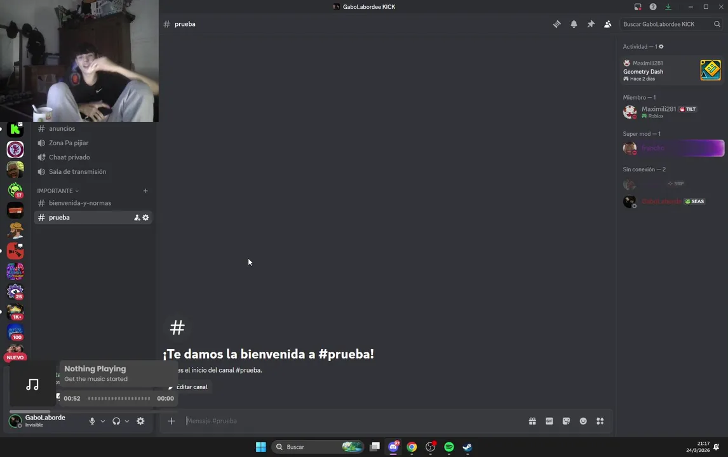Click invite people icon on prueba channel
Screen dimensions: 728x457
pos(137,218)
